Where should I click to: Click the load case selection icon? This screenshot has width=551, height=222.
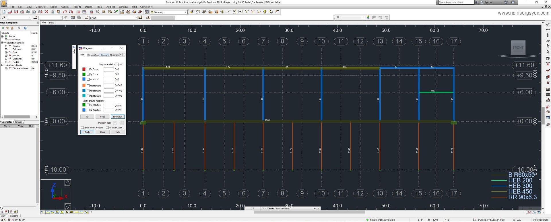click(x=86, y=18)
